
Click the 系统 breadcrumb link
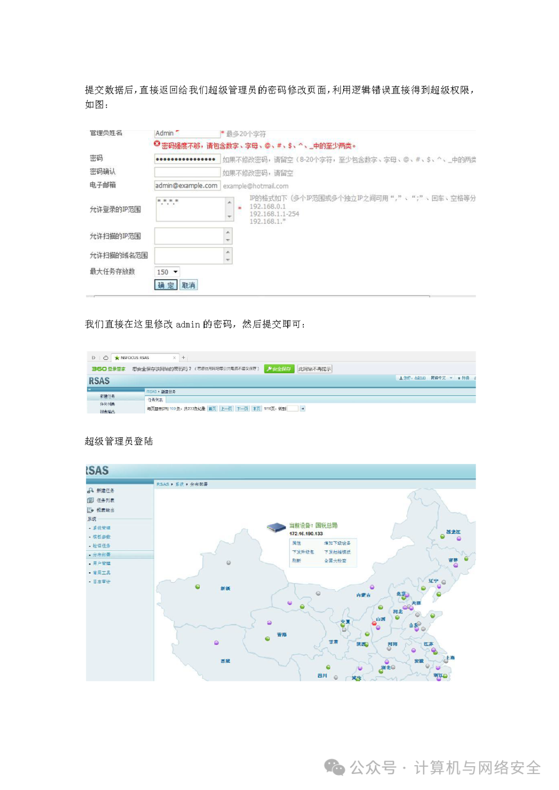tap(180, 484)
